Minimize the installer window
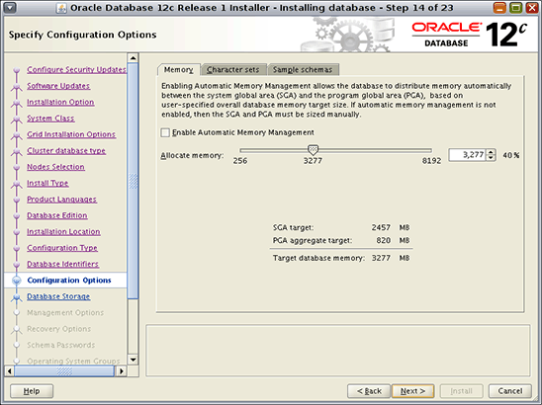Viewport: 542px width, 405px height. (x=499, y=7)
